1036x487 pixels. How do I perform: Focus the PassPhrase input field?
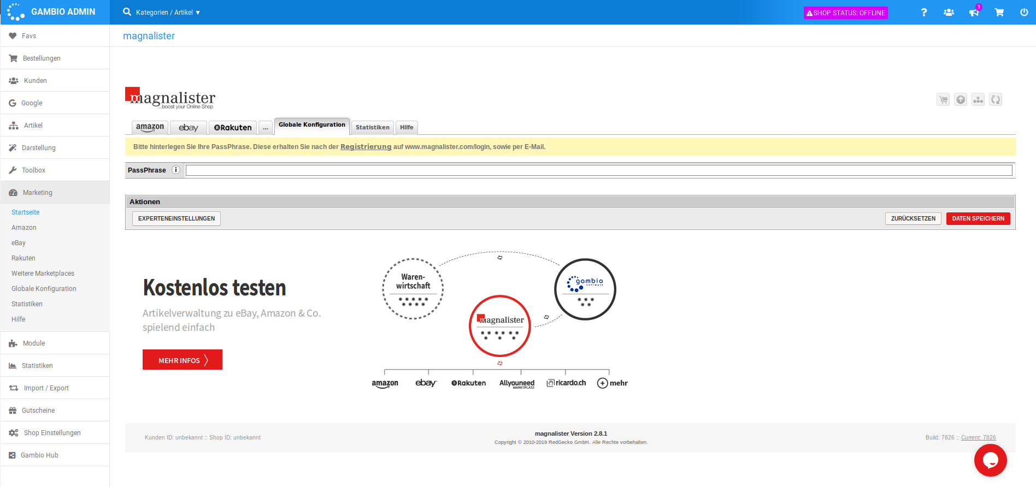click(x=598, y=170)
